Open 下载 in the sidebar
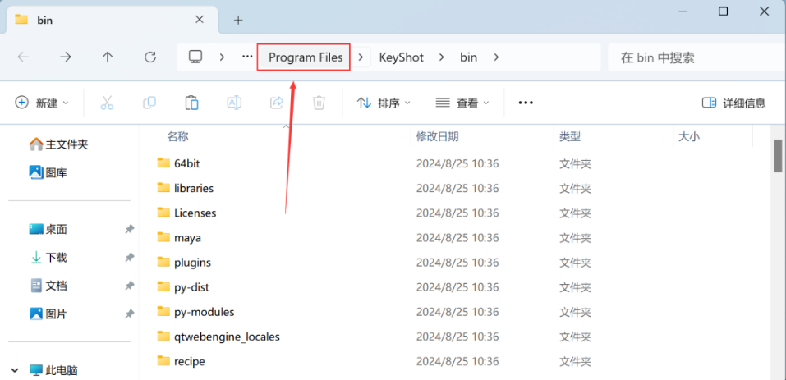The image size is (786, 380). pos(48,258)
